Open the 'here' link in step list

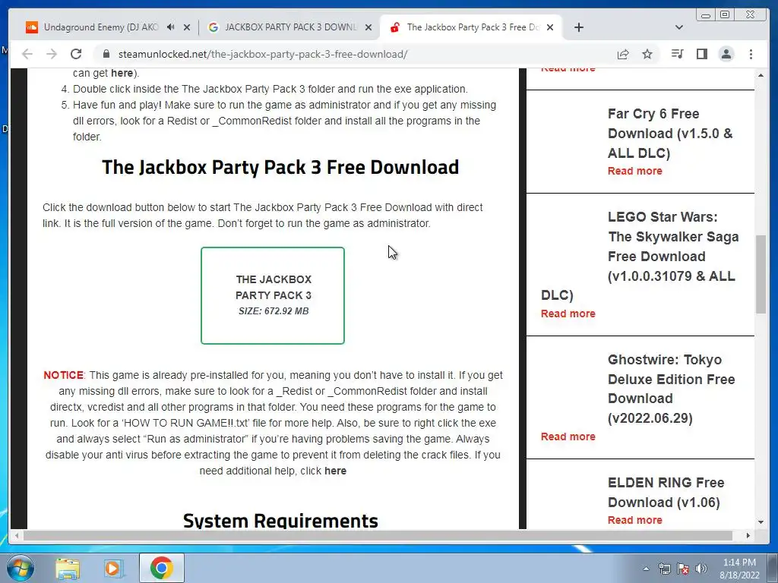(x=122, y=73)
